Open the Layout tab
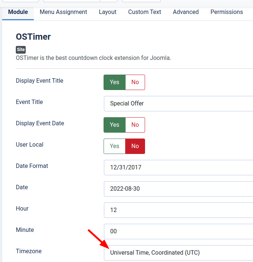253x262 pixels. click(108, 12)
